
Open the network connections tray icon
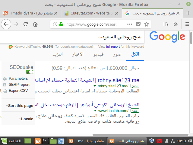pos(173,141)
